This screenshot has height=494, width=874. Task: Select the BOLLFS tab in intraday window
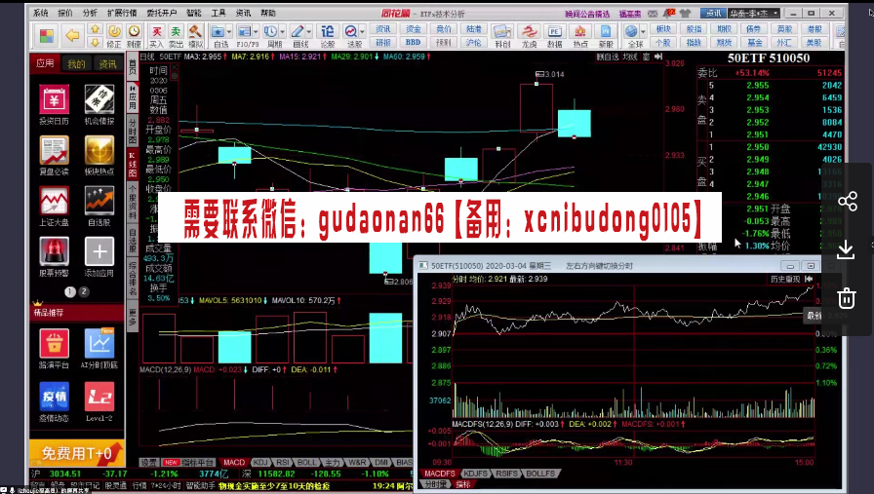pyautogui.click(x=540, y=474)
